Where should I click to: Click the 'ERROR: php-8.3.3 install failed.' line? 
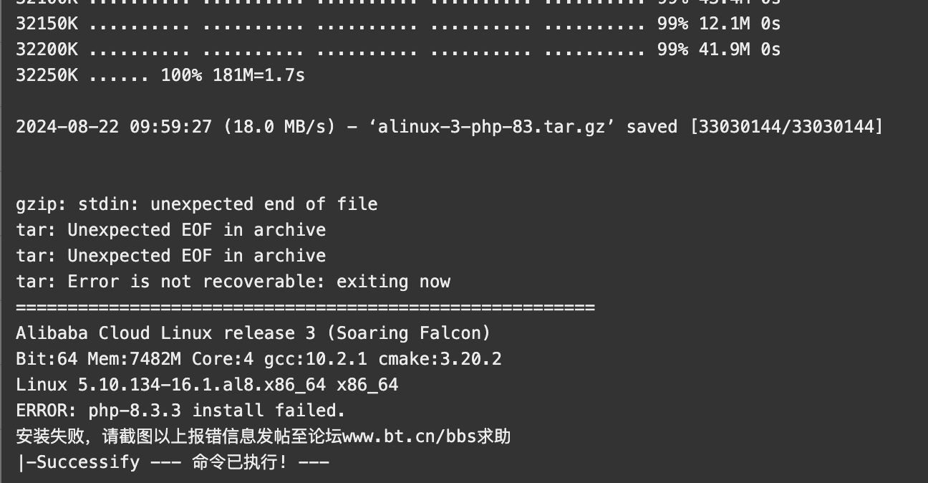point(180,411)
